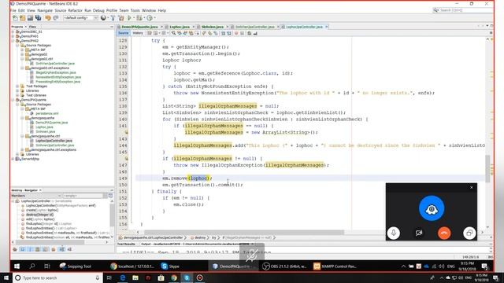The width and height of the screenshot is (504, 283).
Task: Click the New Project toolbar icon
Action: pyautogui.click(x=23, y=18)
